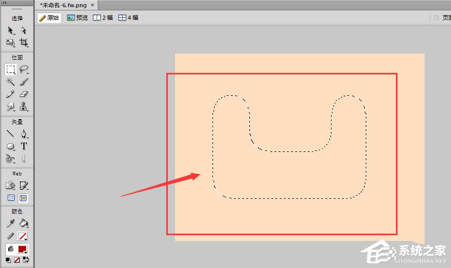The height and width of the screenshot is (268, 451).
Task: Select the Eyedropper tool
Action: 10,223
